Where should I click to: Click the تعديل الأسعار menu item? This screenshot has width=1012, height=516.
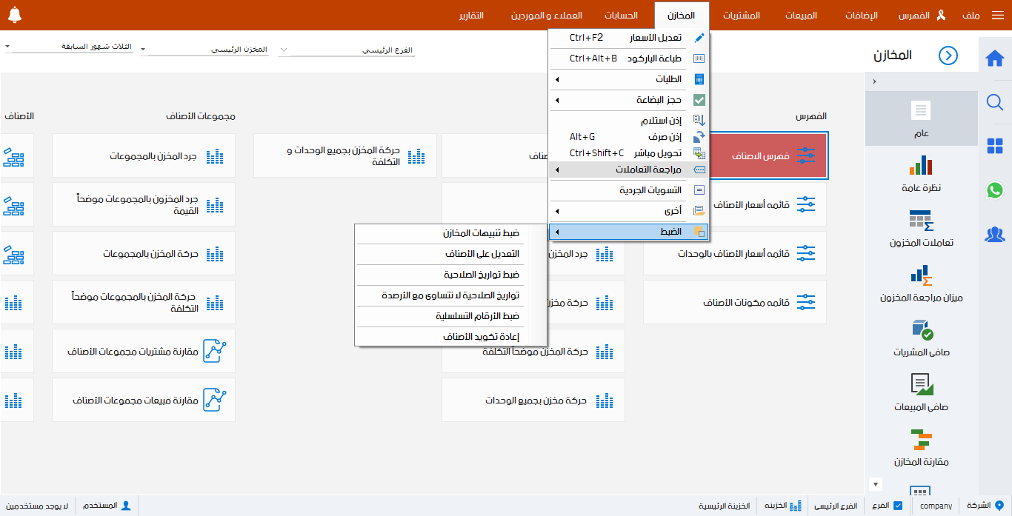tap(628, 38)
